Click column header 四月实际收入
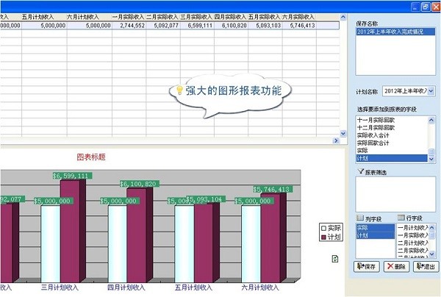 231,17
